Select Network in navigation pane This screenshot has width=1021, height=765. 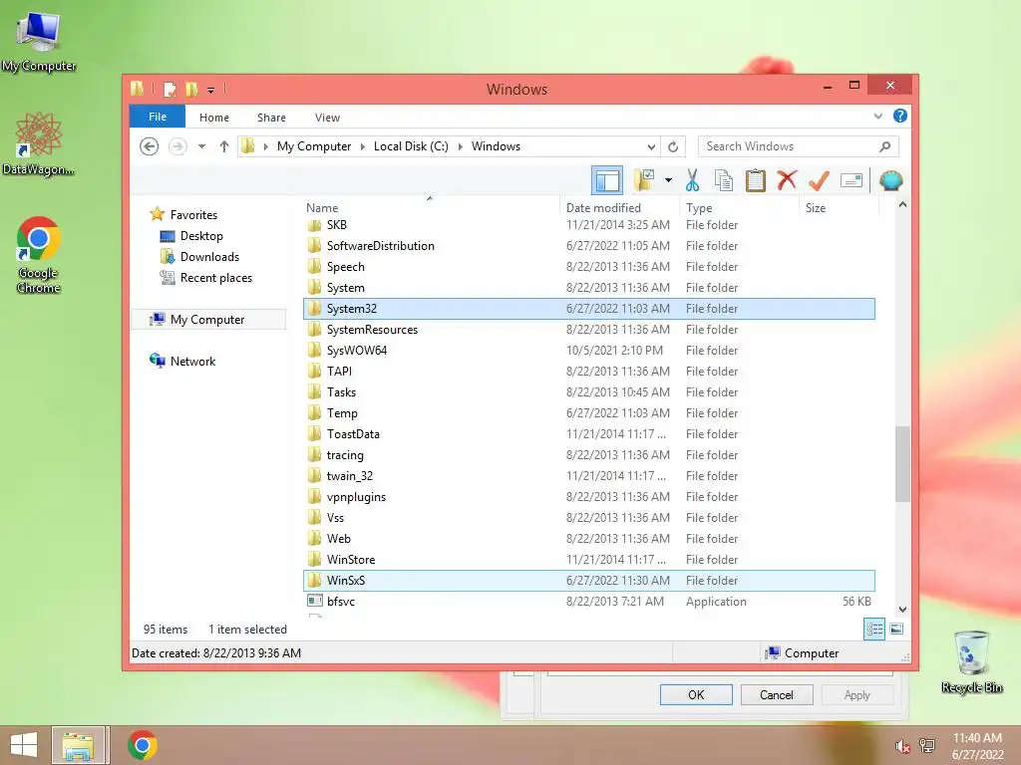192,361
